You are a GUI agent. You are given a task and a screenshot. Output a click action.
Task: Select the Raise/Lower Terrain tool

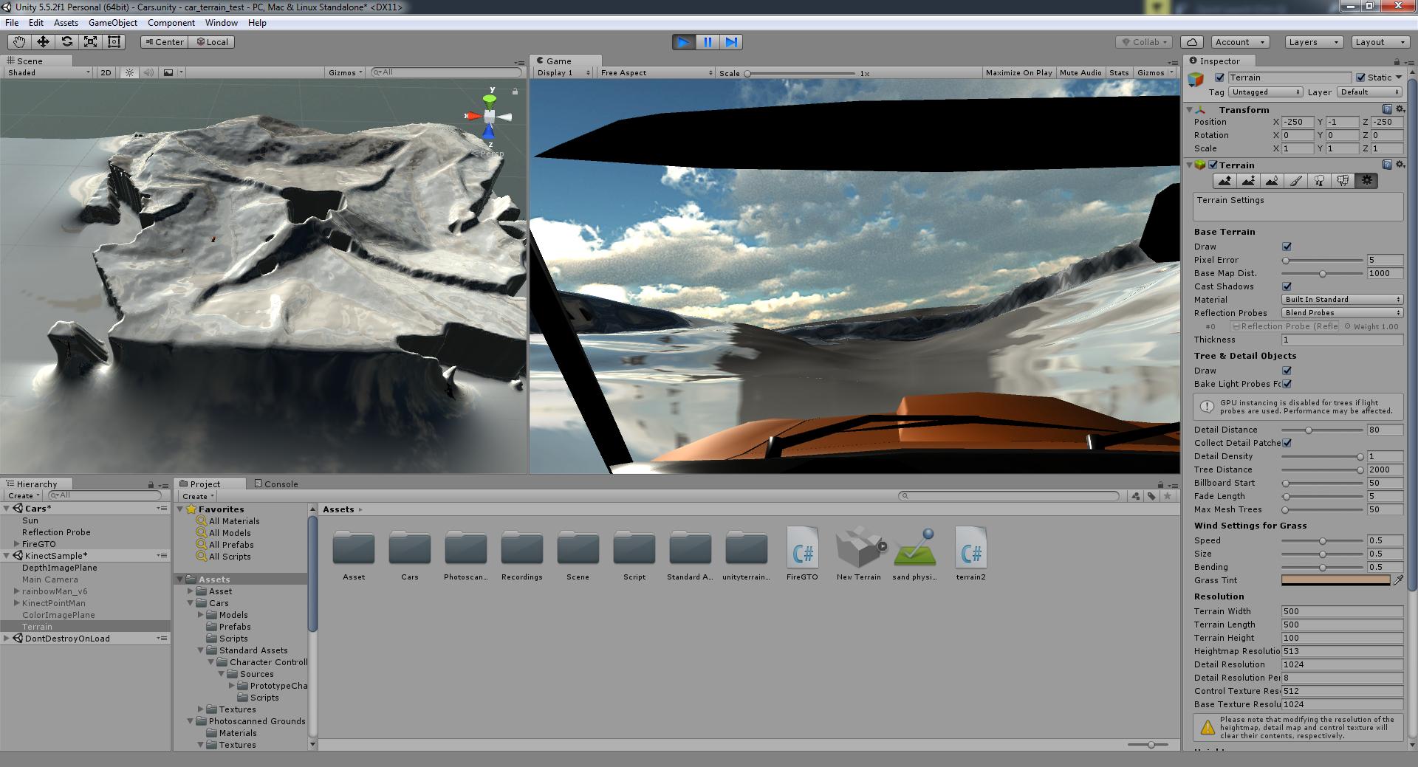pyautogui.click(x=1225, y=181)
